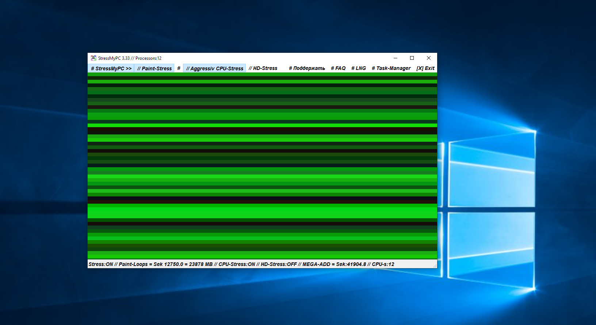Minimize the StressMyPC window
The width and height of the screenshot is (596, 325).
click(x=396, y=58)
